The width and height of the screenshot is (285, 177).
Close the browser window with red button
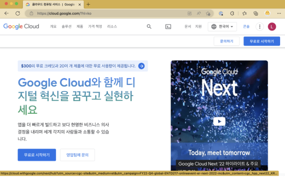pyautogui.click(x=6, y=4)
